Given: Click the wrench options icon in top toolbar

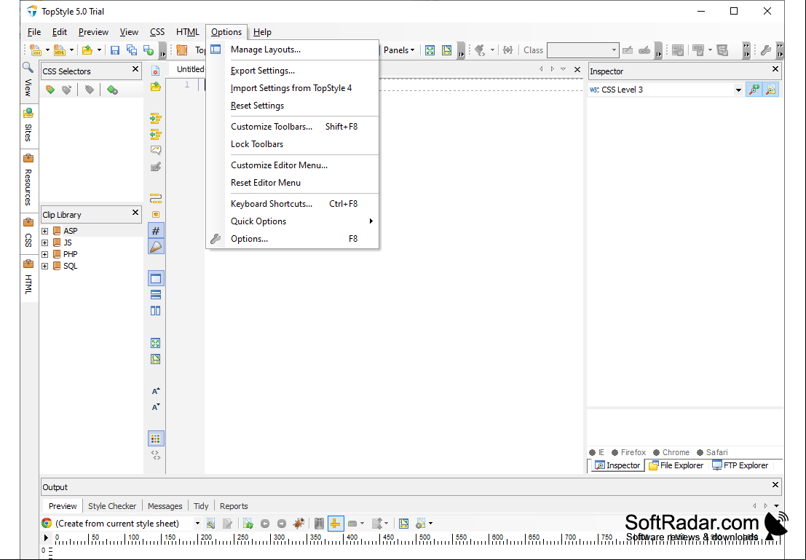Looking at the screenshot, I should click(x=765, y=50).
